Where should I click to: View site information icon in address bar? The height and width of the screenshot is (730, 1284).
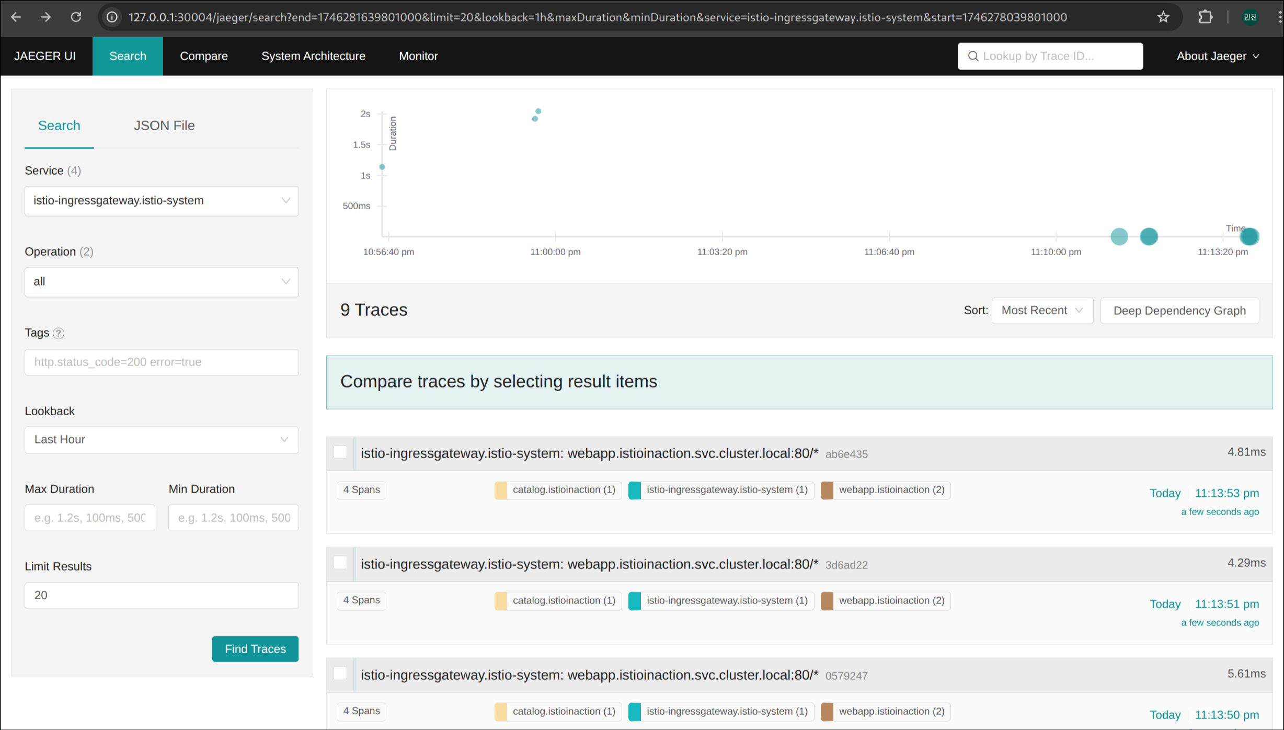[x=112, y=17]
